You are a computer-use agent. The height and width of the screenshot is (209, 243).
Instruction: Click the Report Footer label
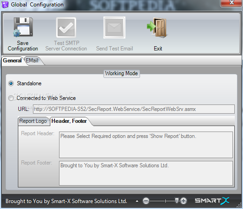point(37,163)
